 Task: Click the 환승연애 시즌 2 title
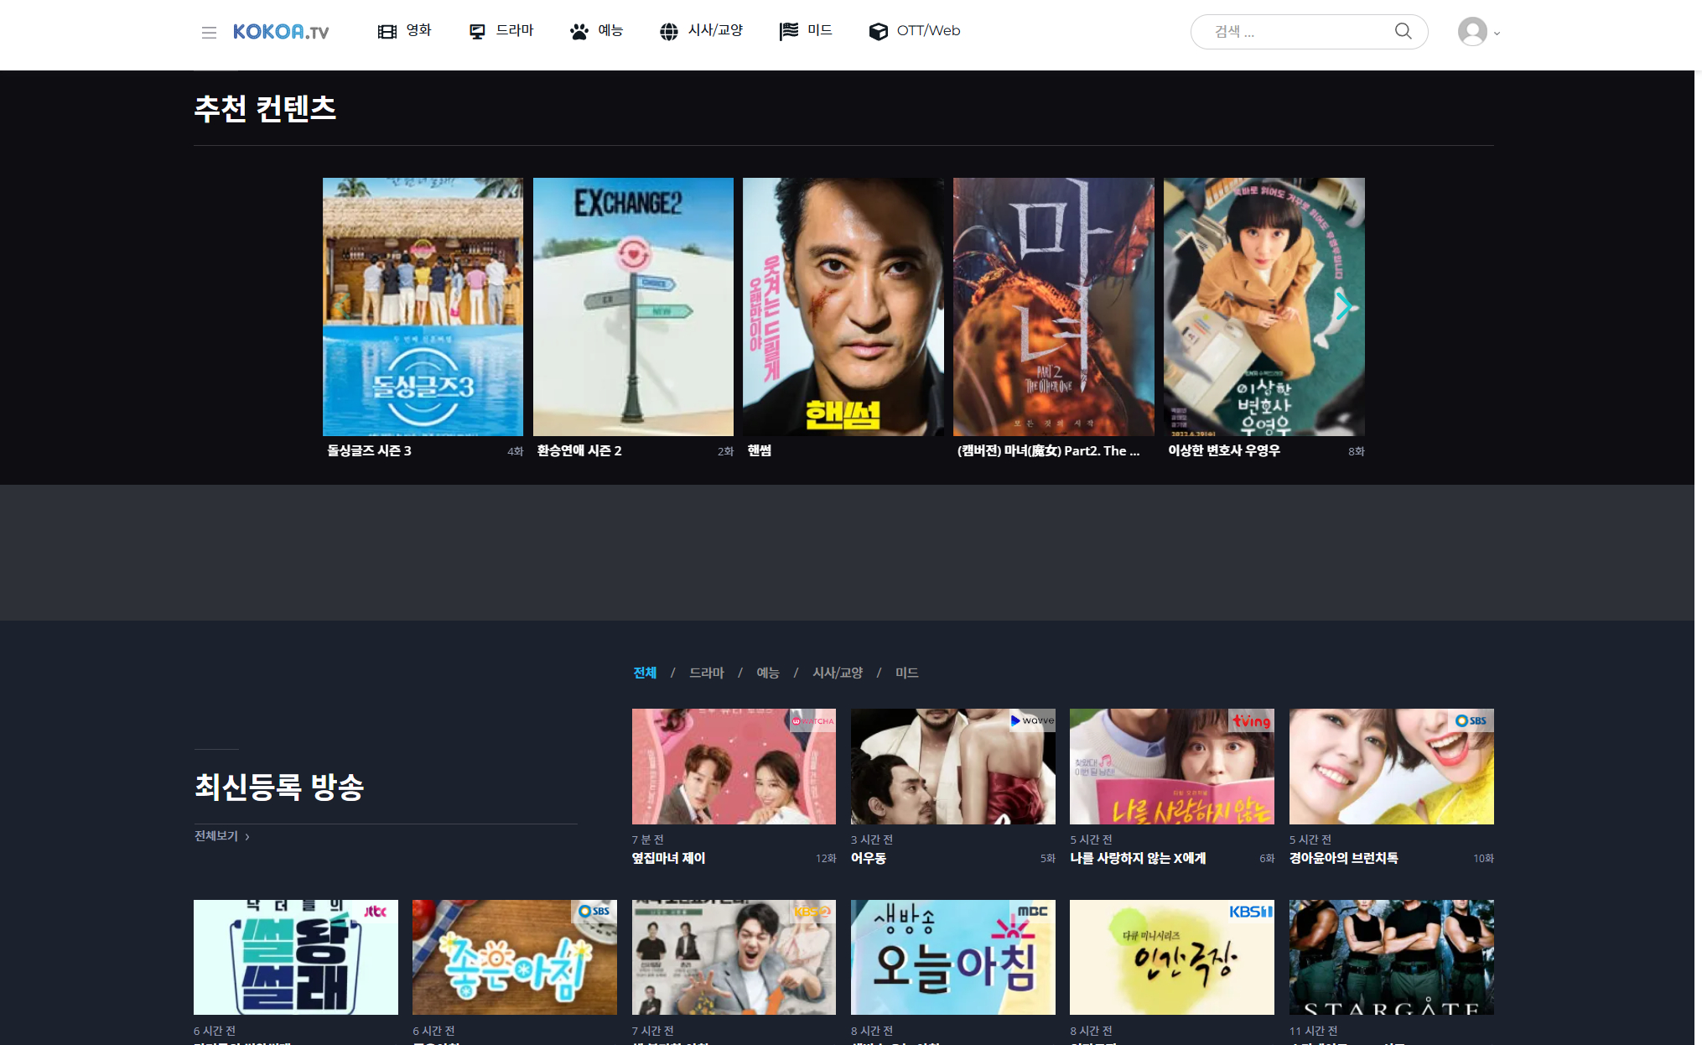579,450
